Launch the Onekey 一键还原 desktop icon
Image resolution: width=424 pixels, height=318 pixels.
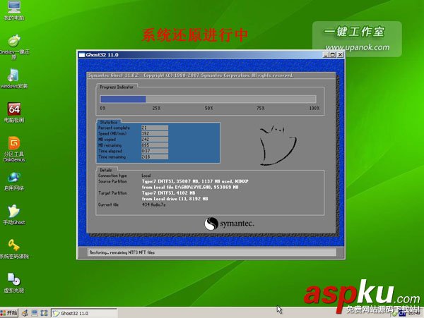[x=13, y=42]
